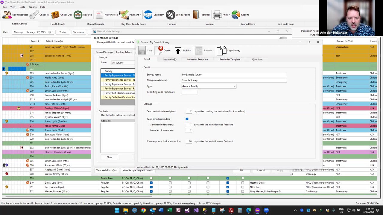
Task: Open the Health Check main tab
Action: point(57,24)
